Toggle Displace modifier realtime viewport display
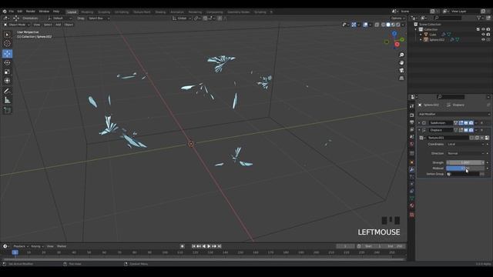The image size is (493, 277). (466, 130)
